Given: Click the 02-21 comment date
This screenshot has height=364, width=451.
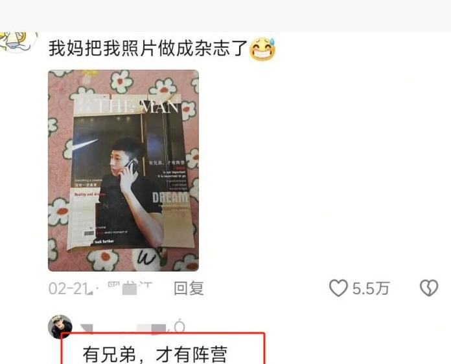Looking at the screenshot, I should tap(68, 288).
